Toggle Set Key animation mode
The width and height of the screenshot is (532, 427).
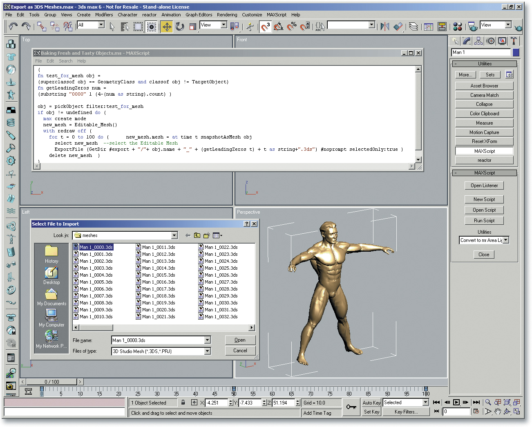pos(371,412)
